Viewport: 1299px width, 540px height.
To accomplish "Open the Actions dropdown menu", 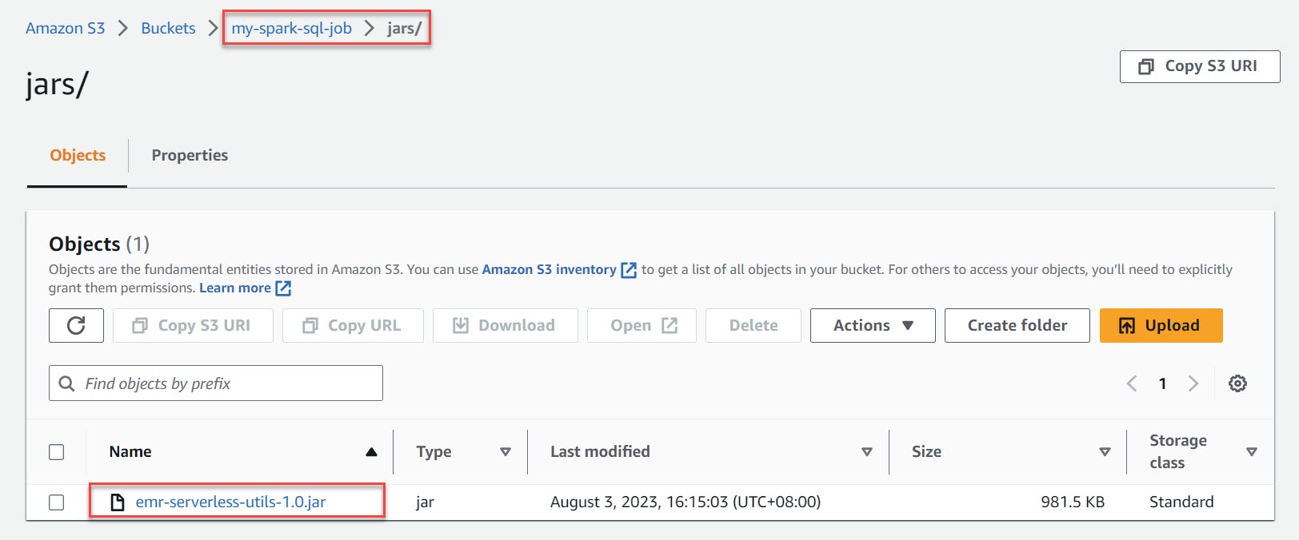I will click(x=873, y=325).
